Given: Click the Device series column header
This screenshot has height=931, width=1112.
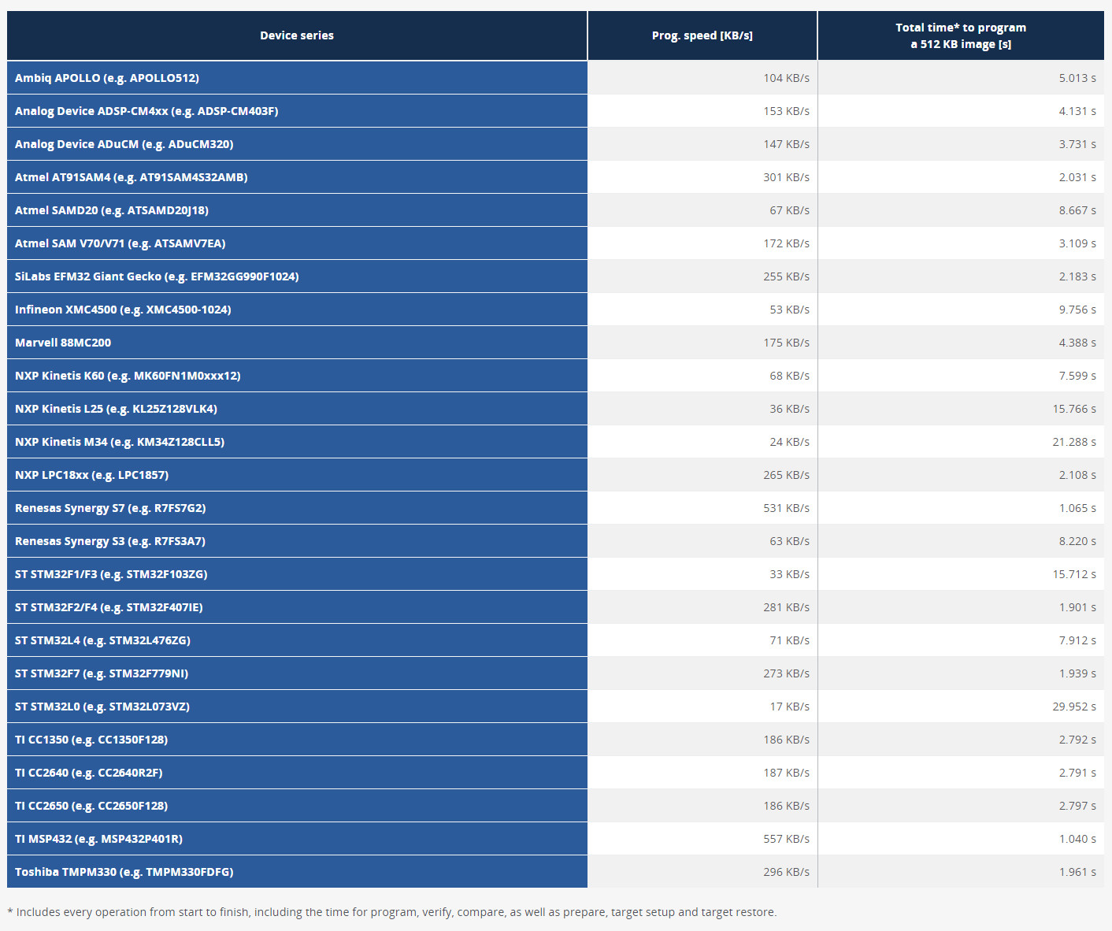Looking at the screenshot, I should (297, 35).
